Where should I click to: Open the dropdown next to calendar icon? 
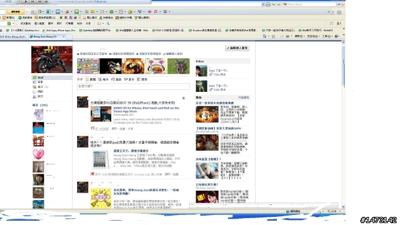tap(125, 12)
